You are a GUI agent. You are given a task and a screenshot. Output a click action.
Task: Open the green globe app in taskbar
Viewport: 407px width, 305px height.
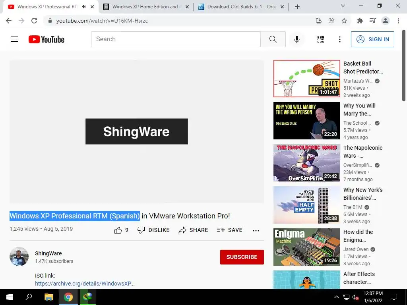click(88, 297)
